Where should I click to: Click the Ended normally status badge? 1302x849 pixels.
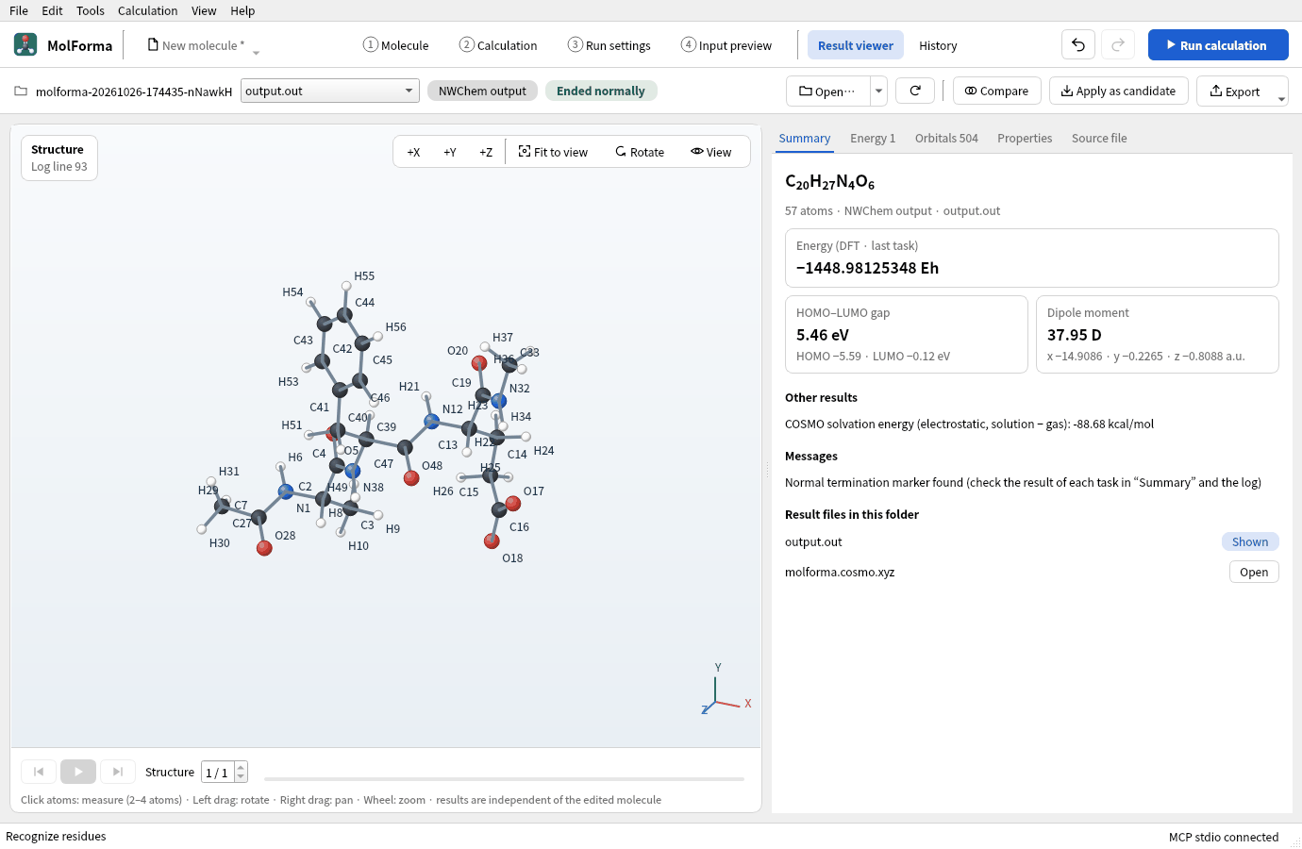601,91
